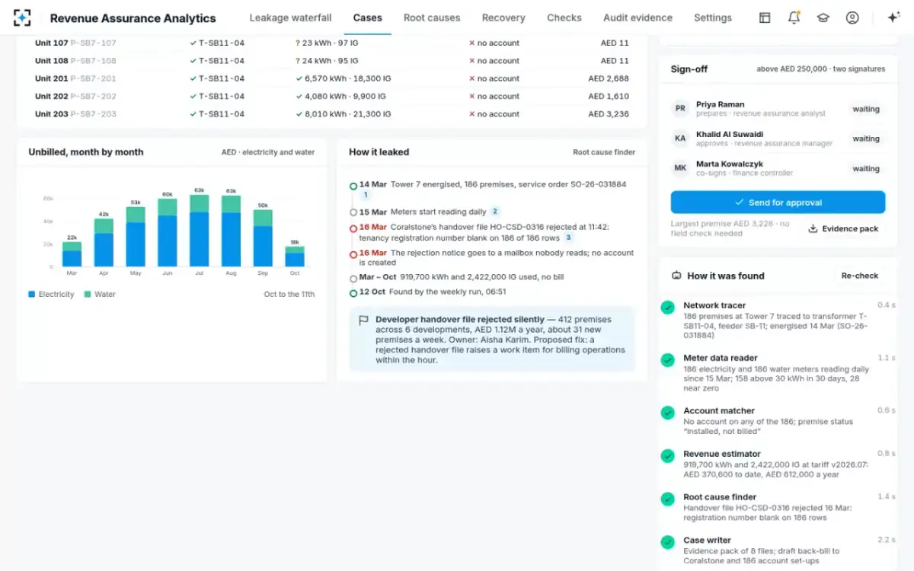
Task: Open the sparkle assistant icon
Action: [894, 18]
